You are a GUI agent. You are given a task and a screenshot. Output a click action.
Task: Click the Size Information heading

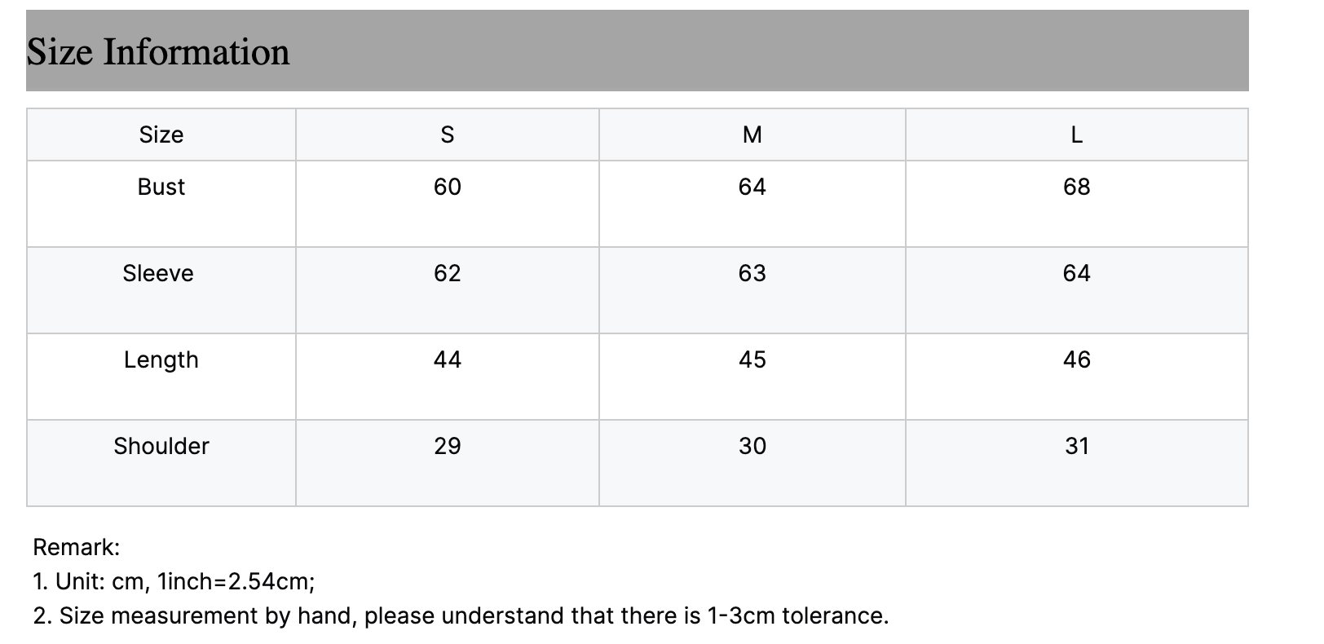click(x=158, y=52)
